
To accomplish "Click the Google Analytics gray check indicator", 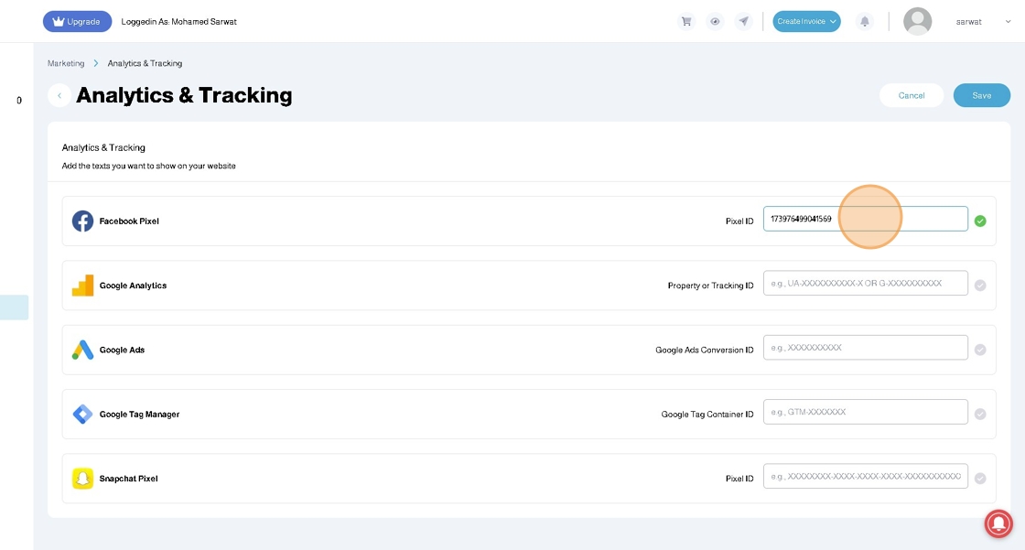I will (980, 286).
